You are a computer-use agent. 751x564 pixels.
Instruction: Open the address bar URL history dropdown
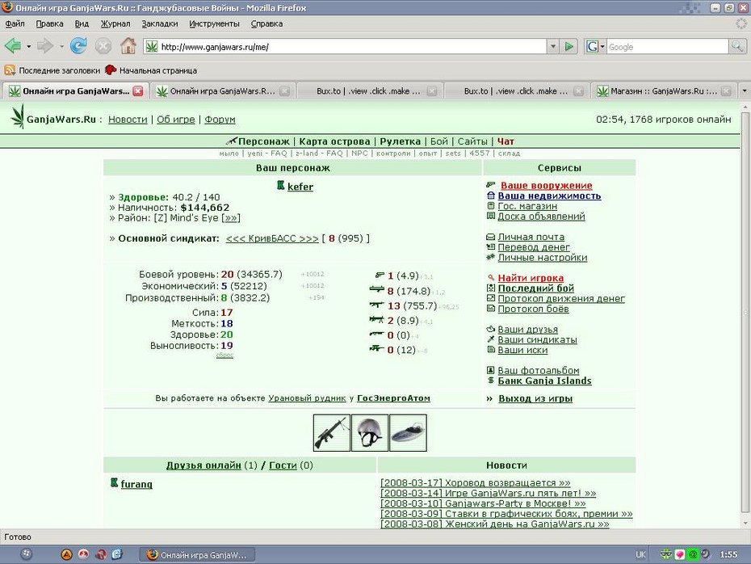(553, 47)
